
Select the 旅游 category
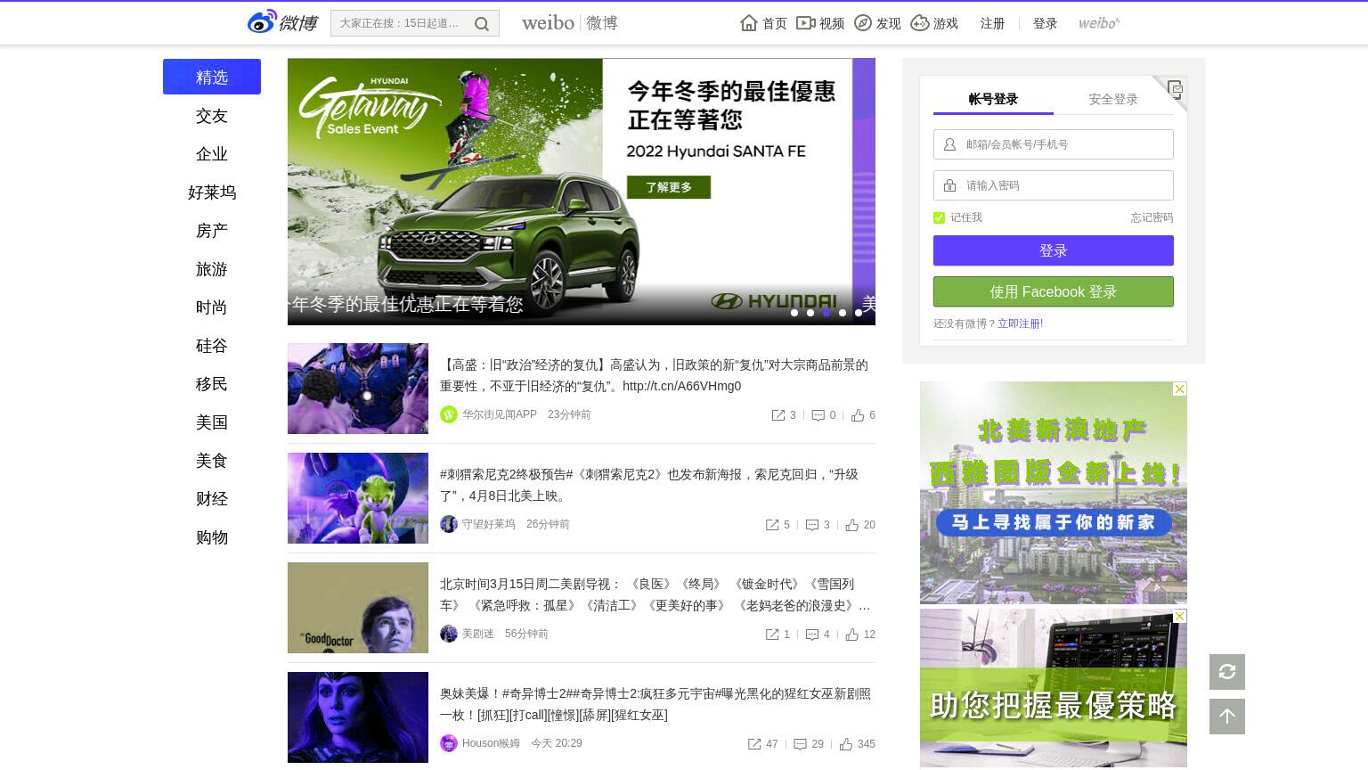coord(212,269)
